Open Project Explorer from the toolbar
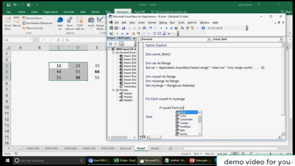The height and width of the screenshot is (166, 295). pos(183,28)
